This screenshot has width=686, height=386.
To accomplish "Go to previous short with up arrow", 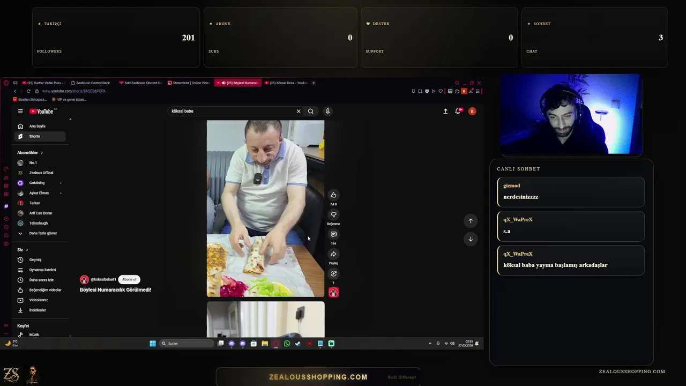I will pos(471,221).
